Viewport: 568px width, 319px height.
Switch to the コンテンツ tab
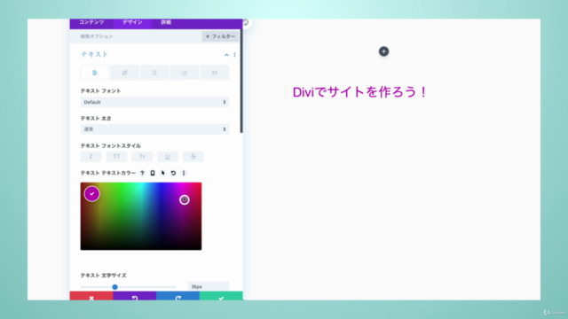pos(91,23)
